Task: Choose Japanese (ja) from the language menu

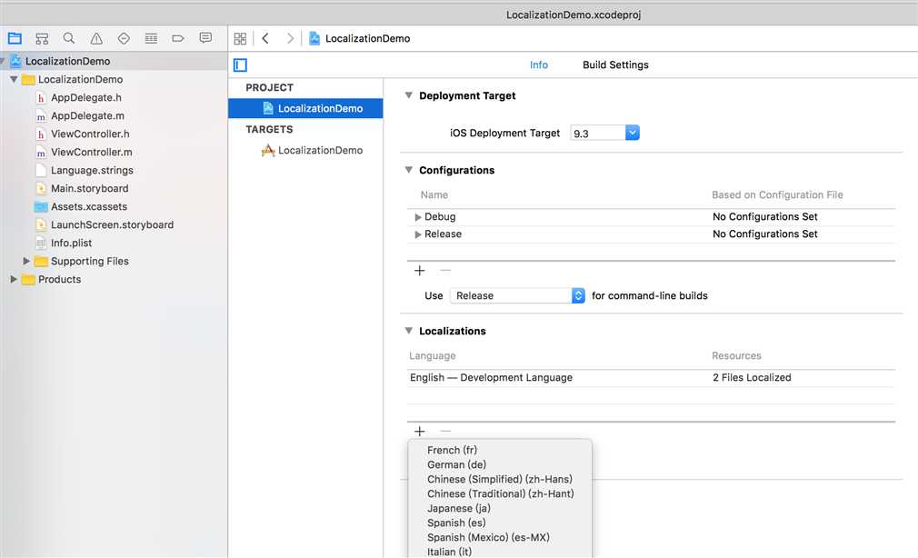Action: (x=459, y=508)
